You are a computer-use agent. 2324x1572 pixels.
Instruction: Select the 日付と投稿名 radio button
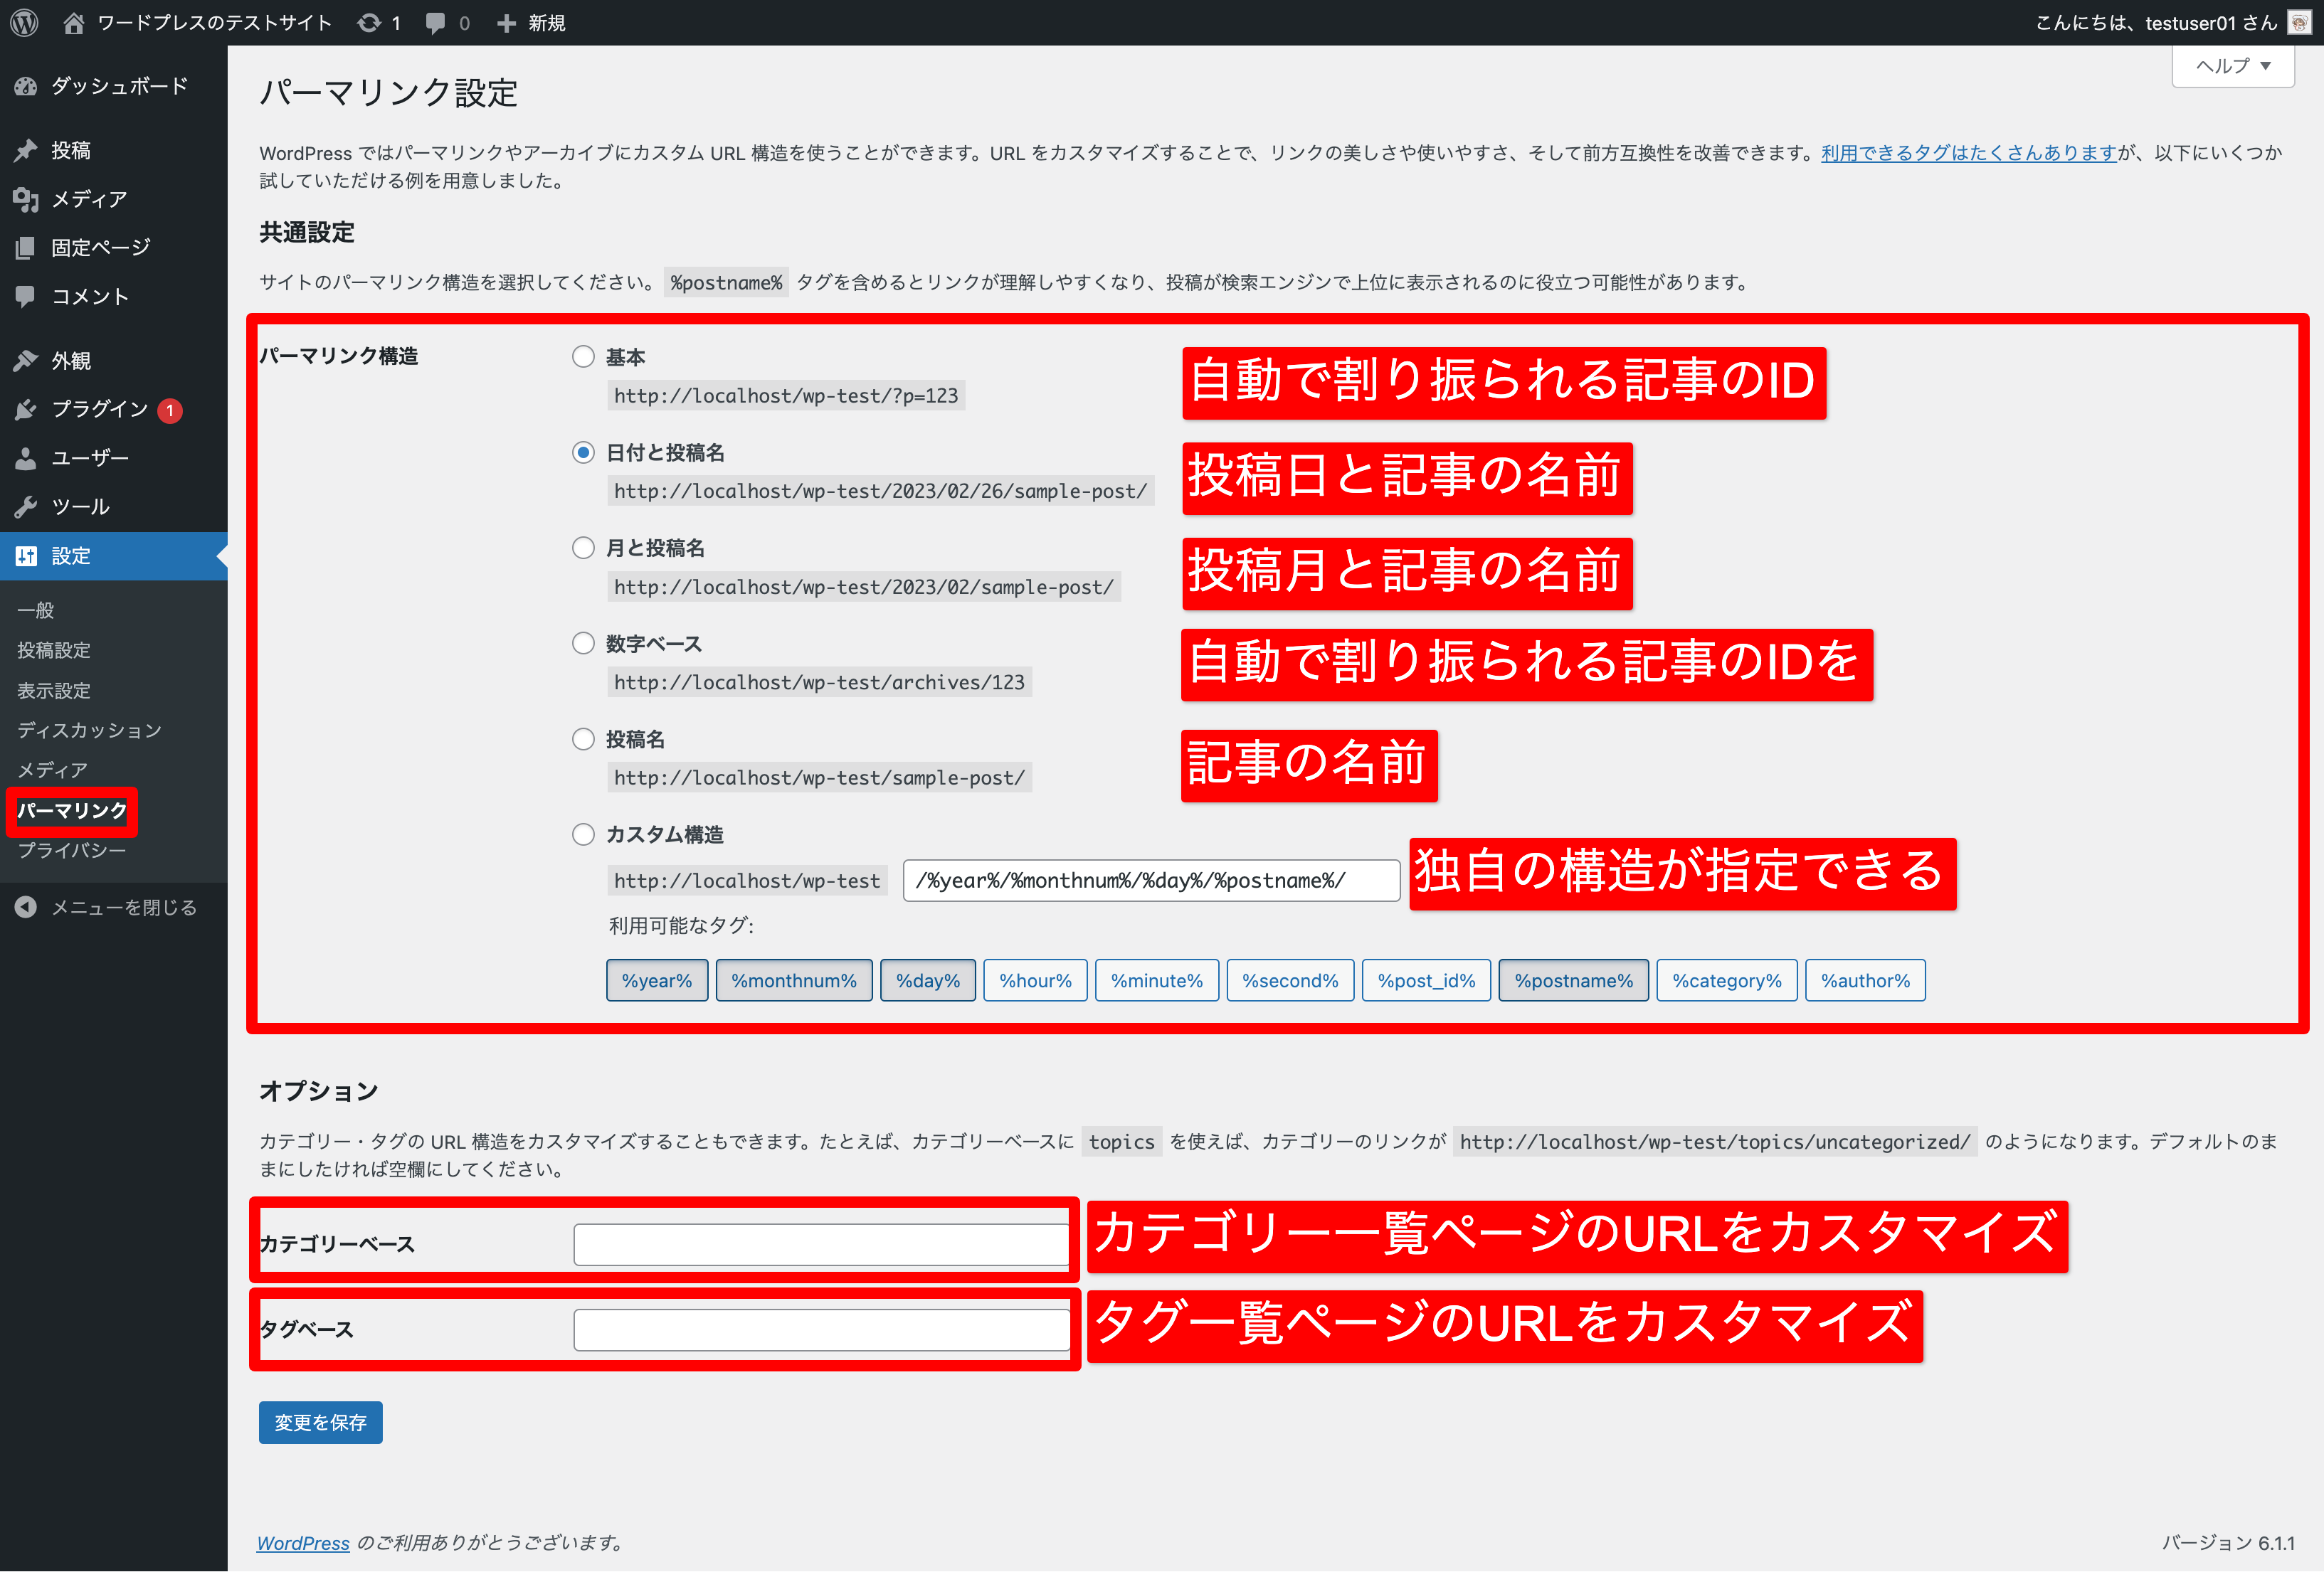[x=583, y=452]
